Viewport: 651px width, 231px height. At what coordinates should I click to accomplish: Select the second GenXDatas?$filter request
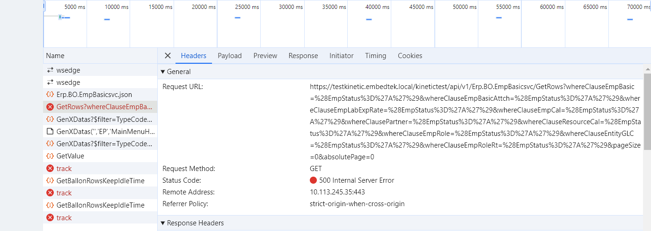(100, 144)
